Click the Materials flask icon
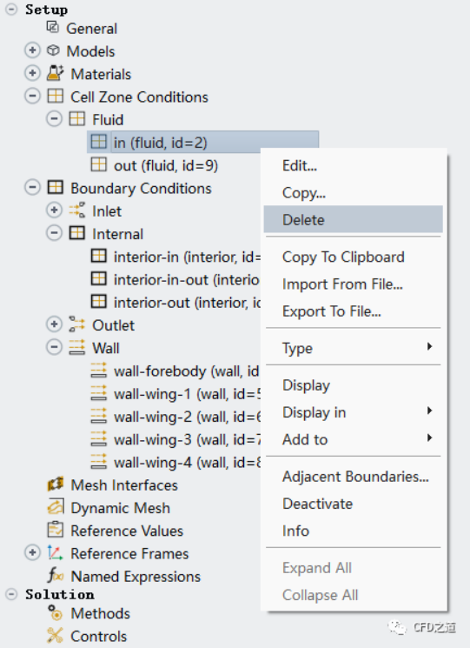 click(55, 73)
